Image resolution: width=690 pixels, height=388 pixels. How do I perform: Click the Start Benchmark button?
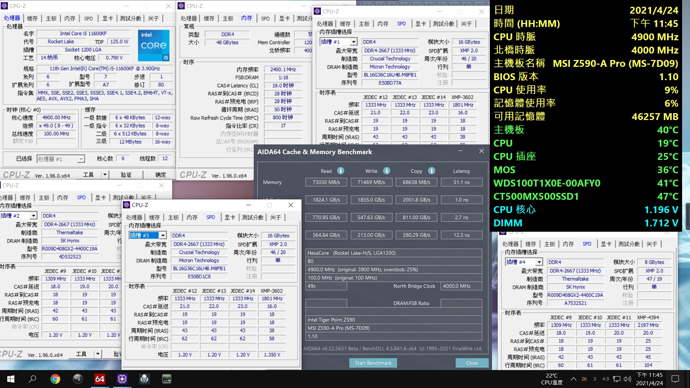click(x=373, y=363)
